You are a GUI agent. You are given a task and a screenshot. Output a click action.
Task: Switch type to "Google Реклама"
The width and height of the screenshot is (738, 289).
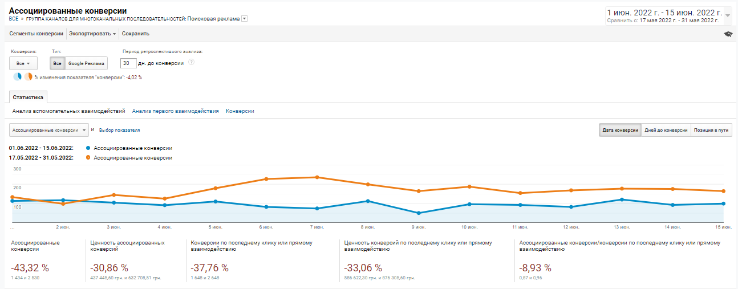(x=86, y=63)
